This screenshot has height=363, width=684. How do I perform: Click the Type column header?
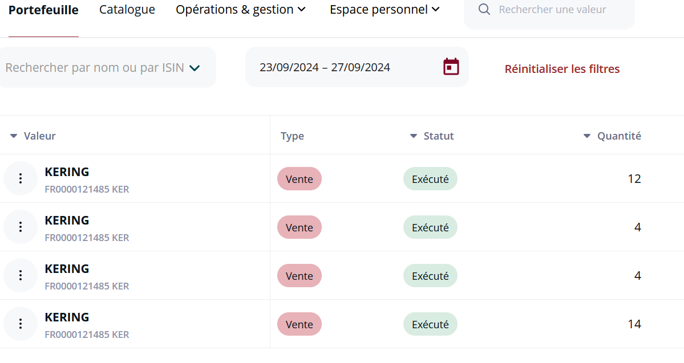click(292, 136)
